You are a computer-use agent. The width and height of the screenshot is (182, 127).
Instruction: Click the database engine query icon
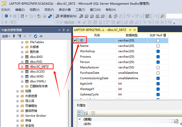(x=81, y=16)
